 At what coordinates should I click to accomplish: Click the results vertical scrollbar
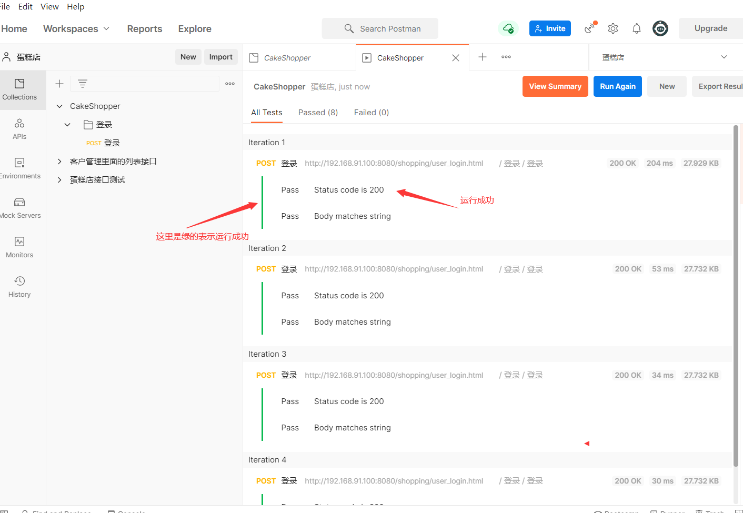click(x=736, y=295)
